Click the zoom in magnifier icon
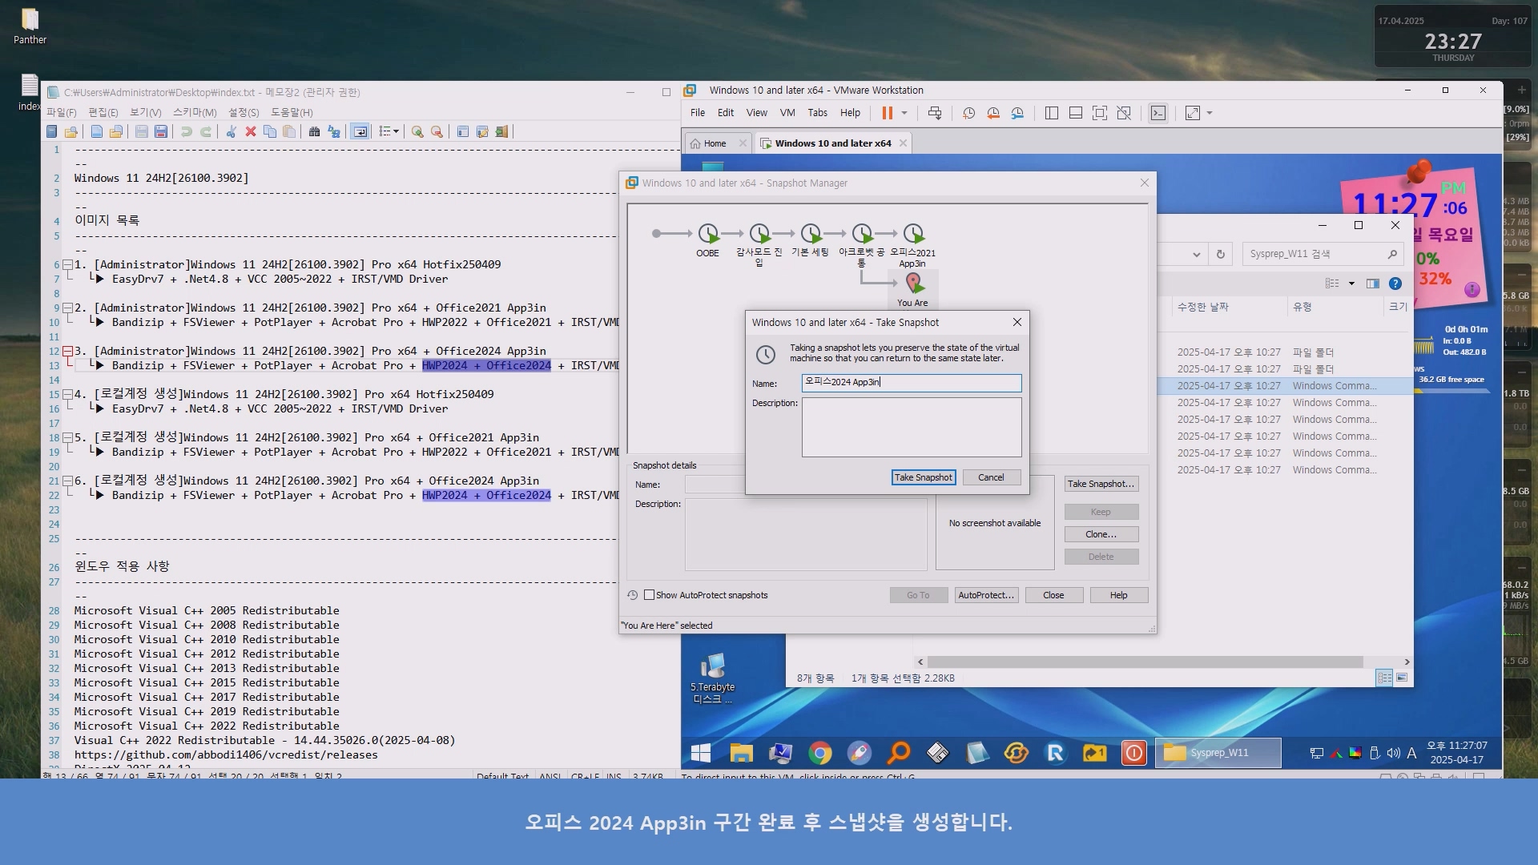The height and width of the screenshot is (865, 1538). click(417, 131)
